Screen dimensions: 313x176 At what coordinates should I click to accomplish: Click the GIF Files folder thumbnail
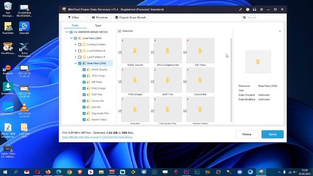tap(200, 50)
